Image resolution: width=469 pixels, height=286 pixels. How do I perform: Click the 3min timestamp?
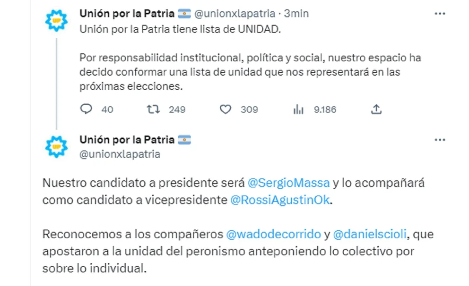pos(296,14)
